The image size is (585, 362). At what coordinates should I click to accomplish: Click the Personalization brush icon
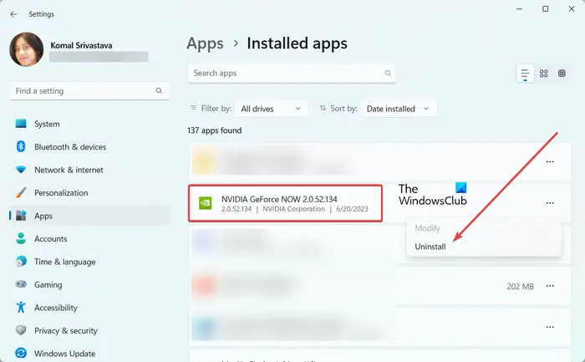pyautogui.click(x=21, y=192)
